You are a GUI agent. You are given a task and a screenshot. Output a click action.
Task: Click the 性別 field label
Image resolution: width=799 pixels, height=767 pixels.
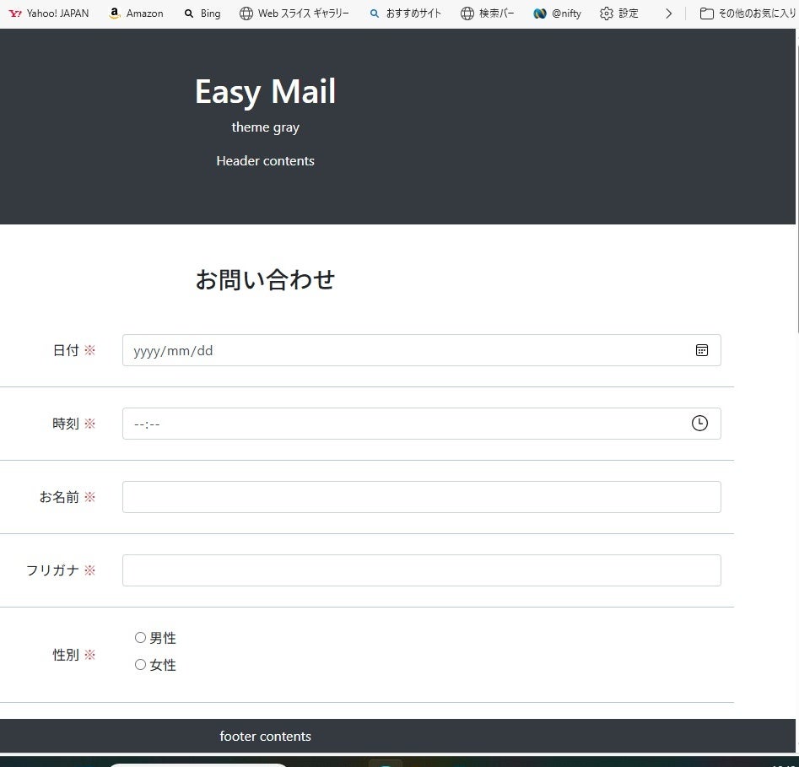click(x=66, y=655)
